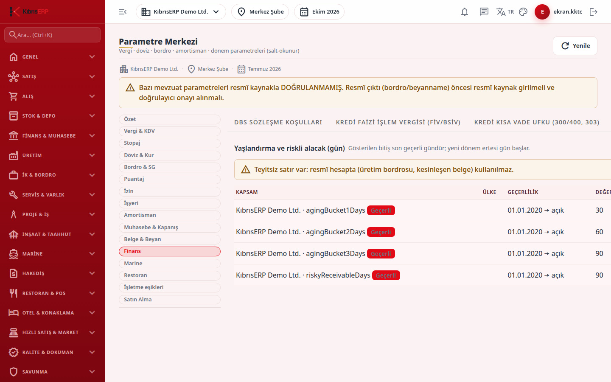Select the Amortisman category
The width and height of the screenshot is (611, 382).
(170, 215)
